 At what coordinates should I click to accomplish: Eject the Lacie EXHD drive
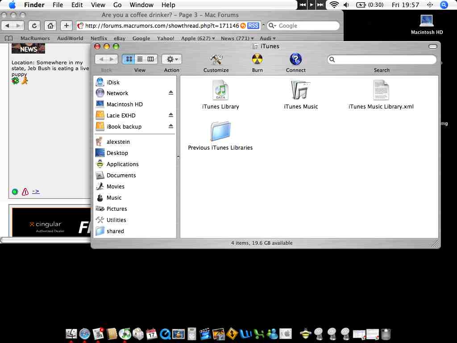(x=171, y=115)
